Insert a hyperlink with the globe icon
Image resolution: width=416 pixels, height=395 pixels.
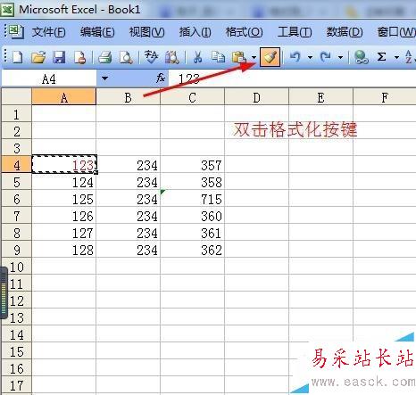[x=361, y=57]
